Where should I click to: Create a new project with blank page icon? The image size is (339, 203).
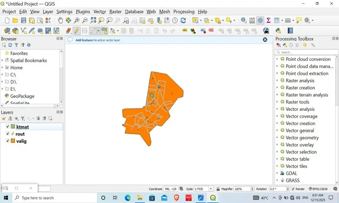click(7, 20)
